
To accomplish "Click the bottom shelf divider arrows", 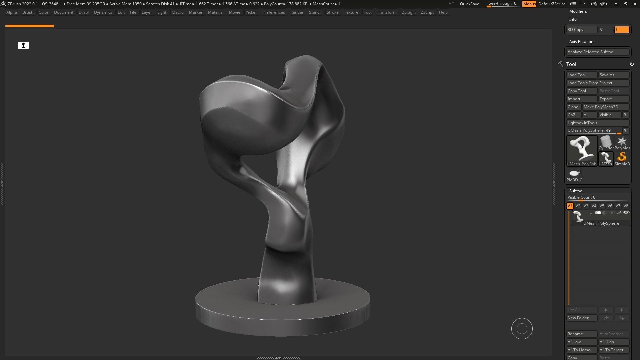I will click(278, 358).
